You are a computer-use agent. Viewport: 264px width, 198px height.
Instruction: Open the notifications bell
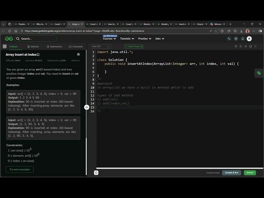point(243,39)
